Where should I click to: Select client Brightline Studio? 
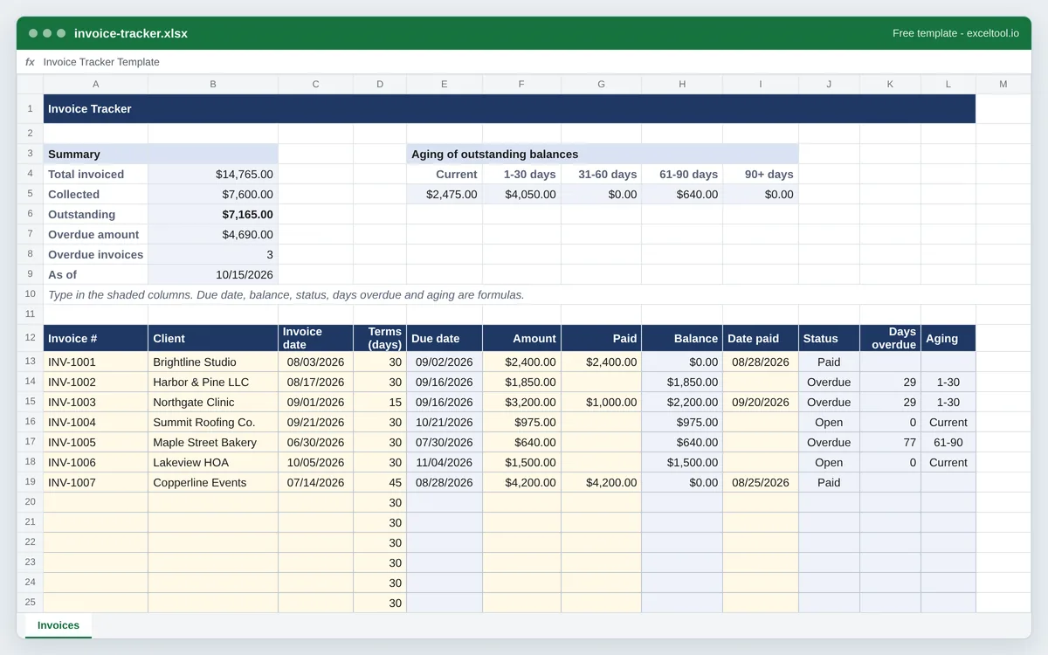pyautogui.click(x=213, y=362)
